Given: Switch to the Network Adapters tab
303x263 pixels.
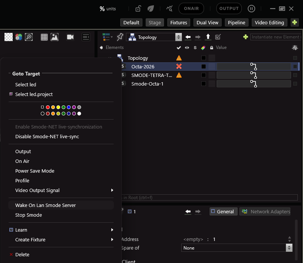Looking at the screenshot, I should pos(266,211).
